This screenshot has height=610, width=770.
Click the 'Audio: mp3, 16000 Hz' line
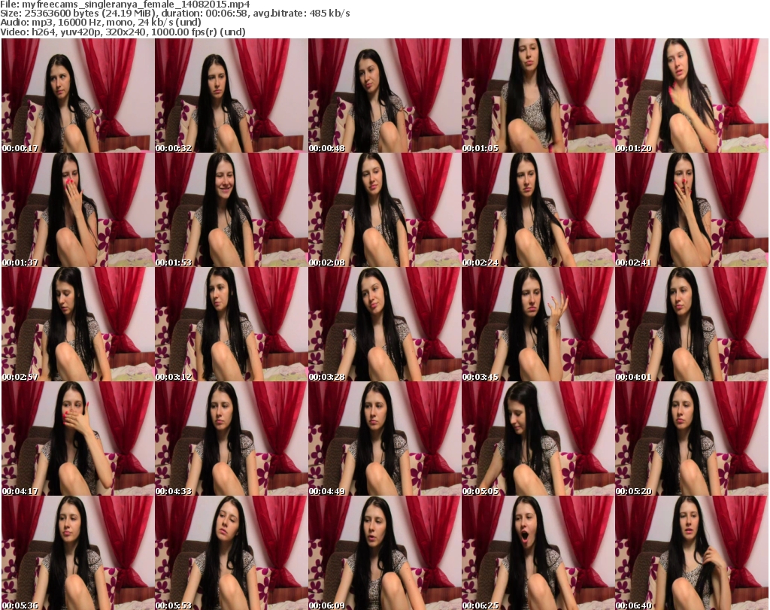tap(101, 23)
